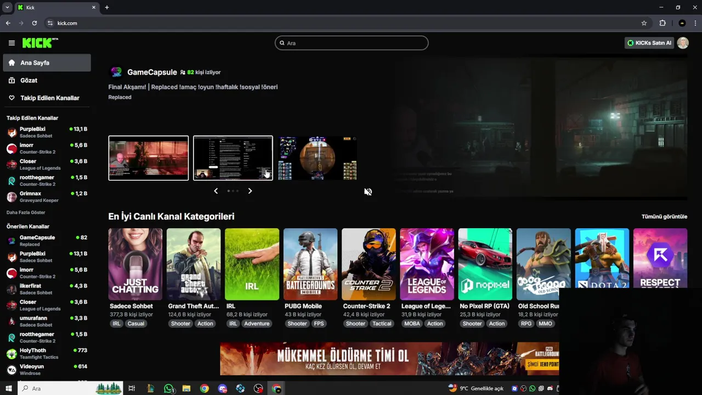Open Gözat in sidebar
The width and height of the screenshot is (702, 395).
(47, 80)
